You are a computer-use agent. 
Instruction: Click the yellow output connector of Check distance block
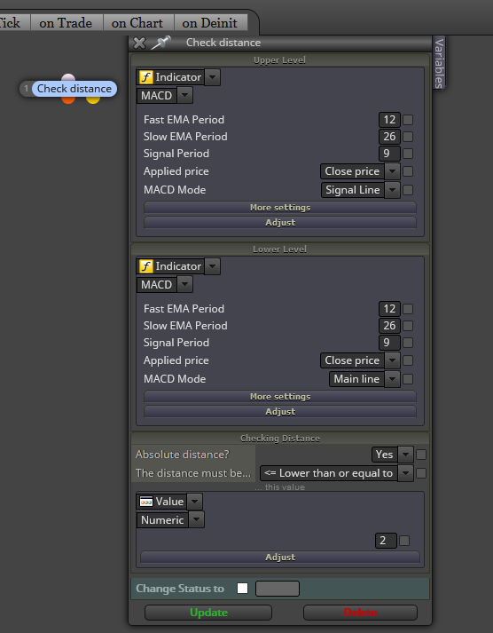(x=93, y=99)
